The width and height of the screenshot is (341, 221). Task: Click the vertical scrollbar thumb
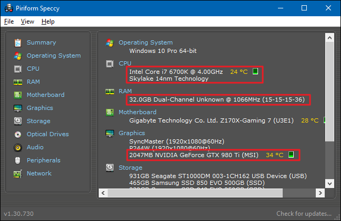point(329,92)
